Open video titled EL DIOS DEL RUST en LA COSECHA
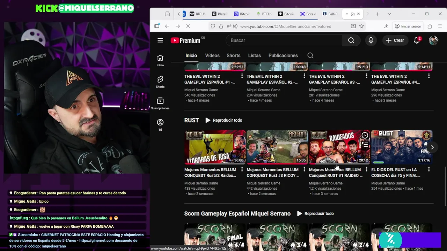447x251 pixels. tap(396, 173)
